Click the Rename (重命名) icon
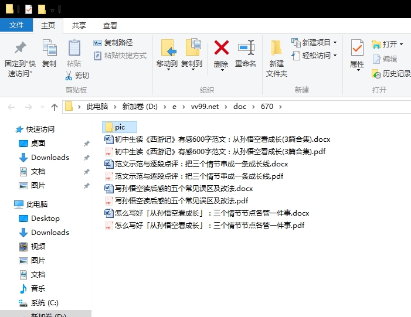Viewport: 411px width, 317px height. pyautogui.click(x=246, y=47)
